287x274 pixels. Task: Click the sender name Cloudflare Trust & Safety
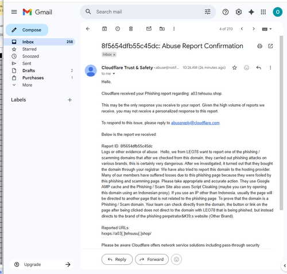pos(127,68)
